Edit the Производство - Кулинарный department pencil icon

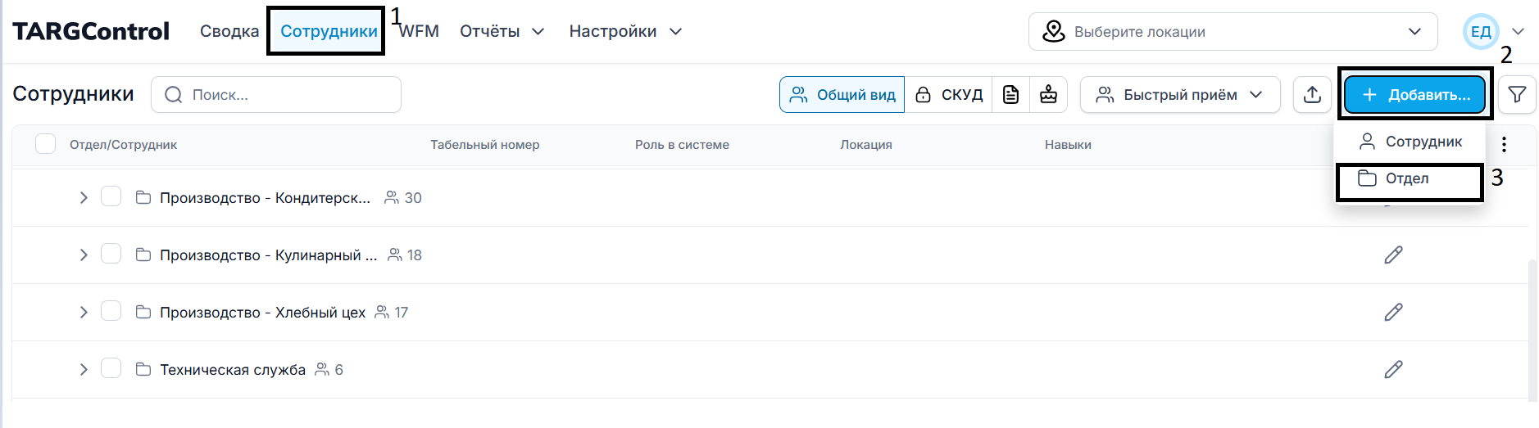click(1393, 255)
